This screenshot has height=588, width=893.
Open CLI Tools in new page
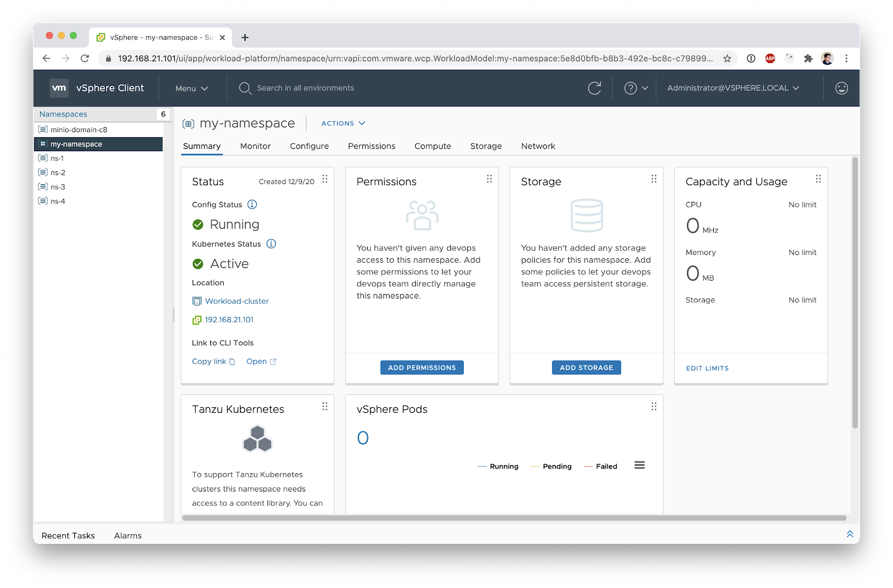coord(261,362)
